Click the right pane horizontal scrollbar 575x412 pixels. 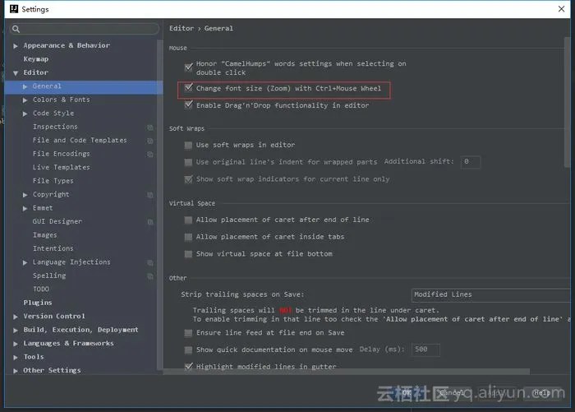pos(347,372)
